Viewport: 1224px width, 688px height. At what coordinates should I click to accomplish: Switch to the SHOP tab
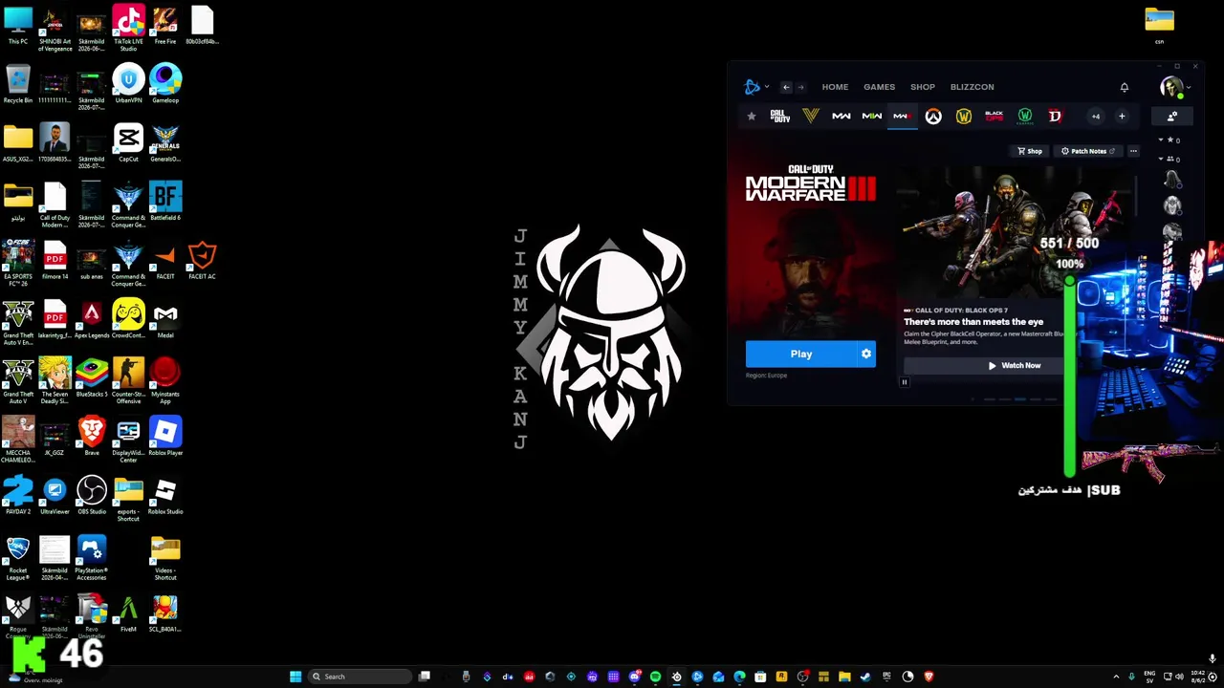[923, 87]
